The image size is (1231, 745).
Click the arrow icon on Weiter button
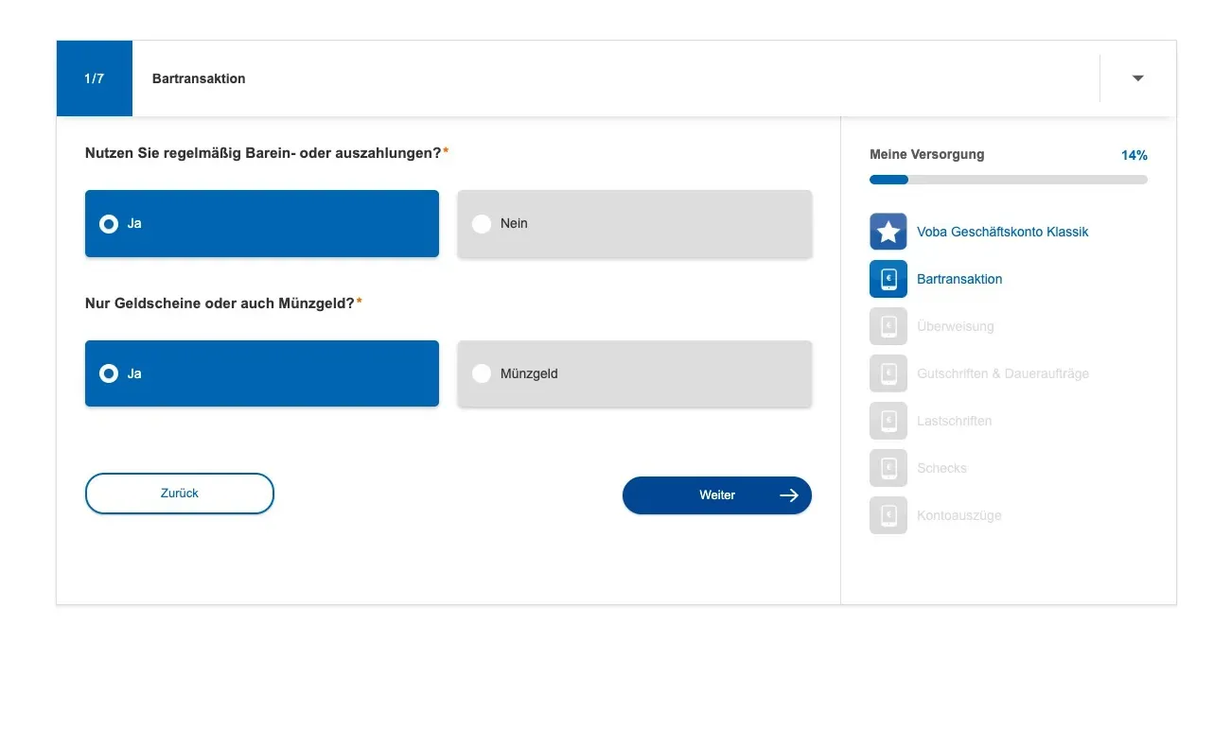pos(788,495)
